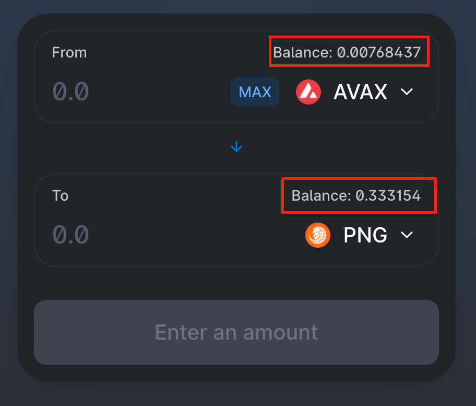
Task: Expand the PNG token dropdown chevron
Action: pos(407,235)
